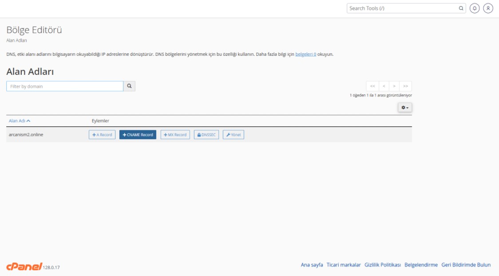
Task: Sort by Alan Adı column header
Action: coord(20,121)
